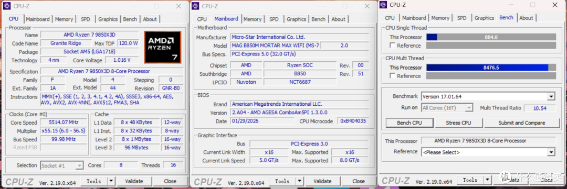Maximize the left CPU-Z window
567x189 pixels.
tap(156, 6)
